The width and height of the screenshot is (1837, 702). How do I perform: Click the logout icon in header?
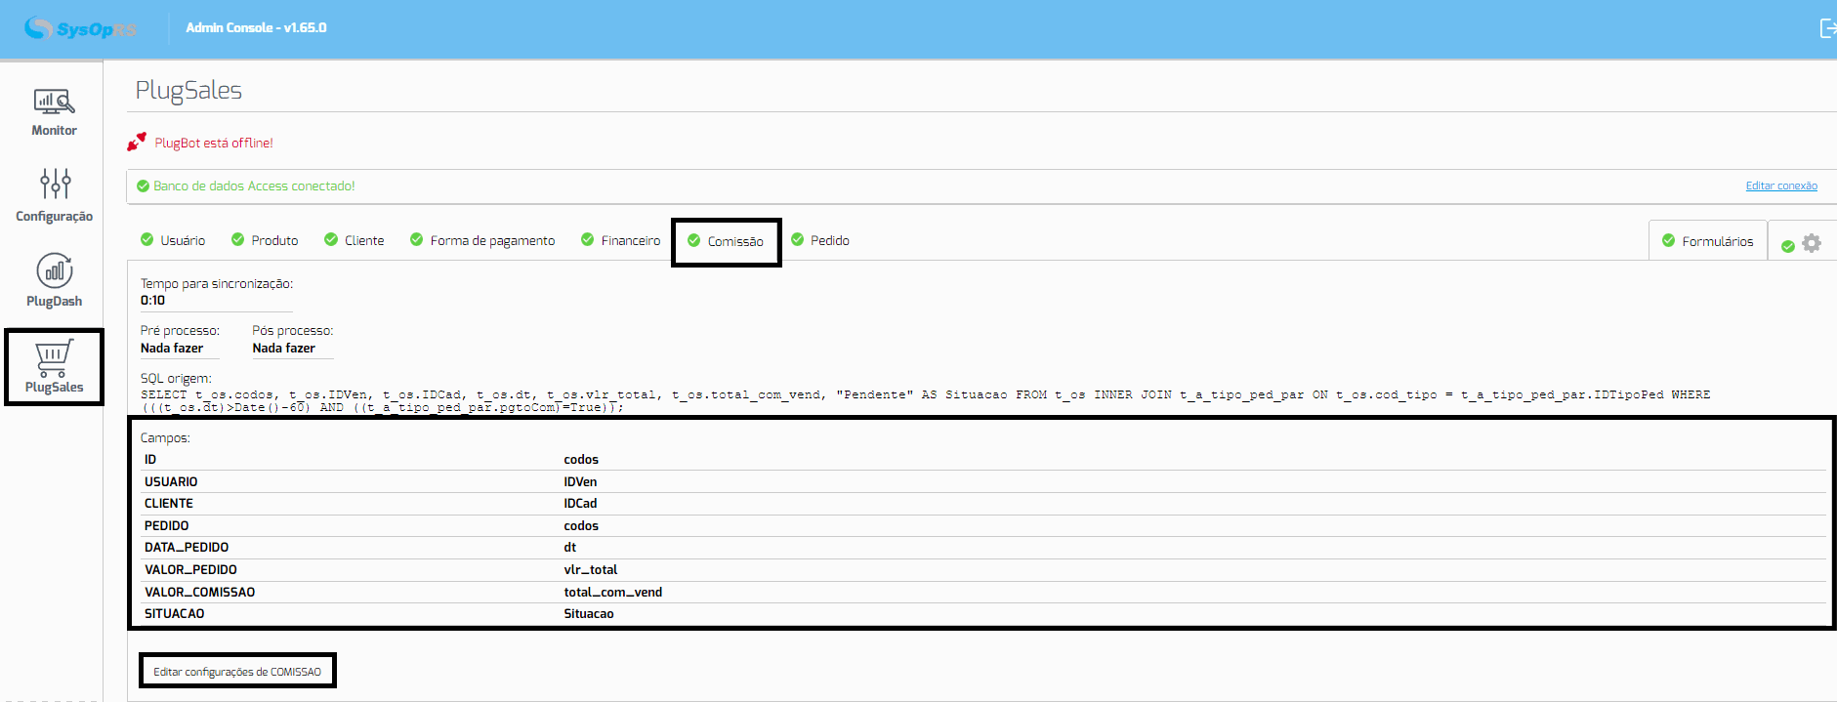[x=1827, y=28]
